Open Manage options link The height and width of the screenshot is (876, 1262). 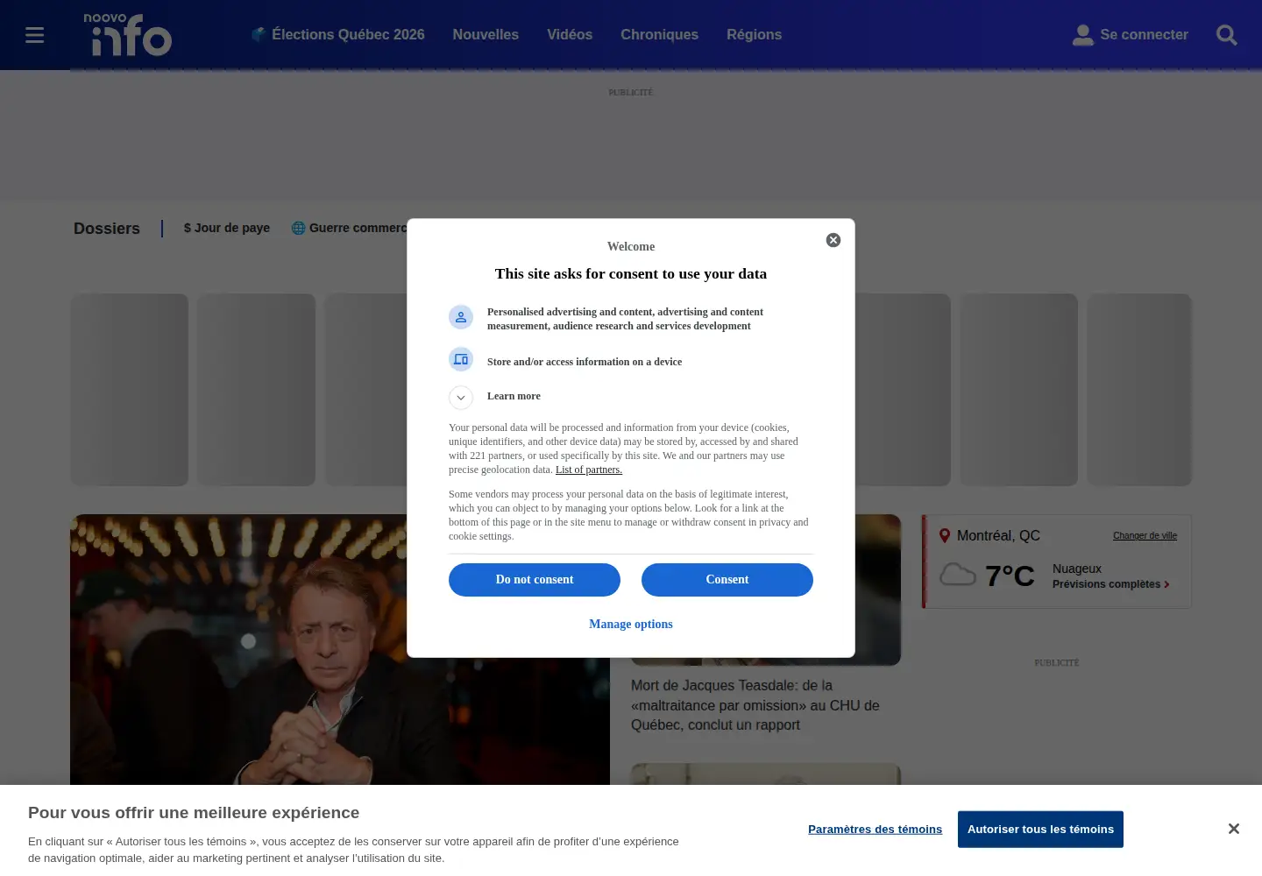click(631, 625)
